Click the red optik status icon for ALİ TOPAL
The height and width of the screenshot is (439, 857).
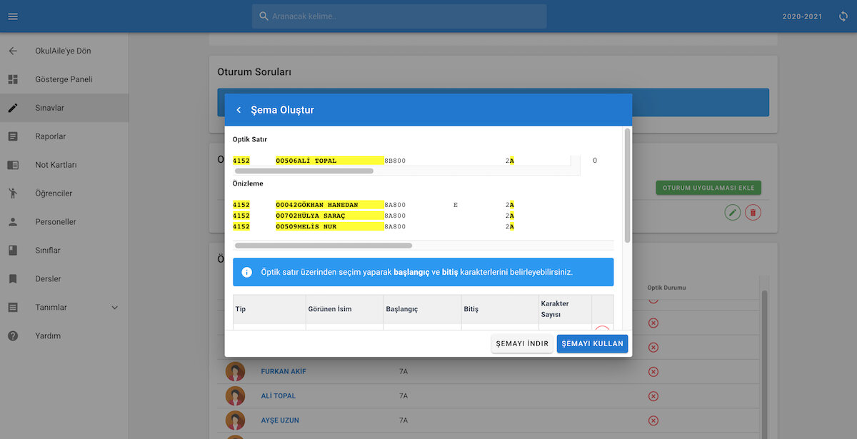(653, 395)
